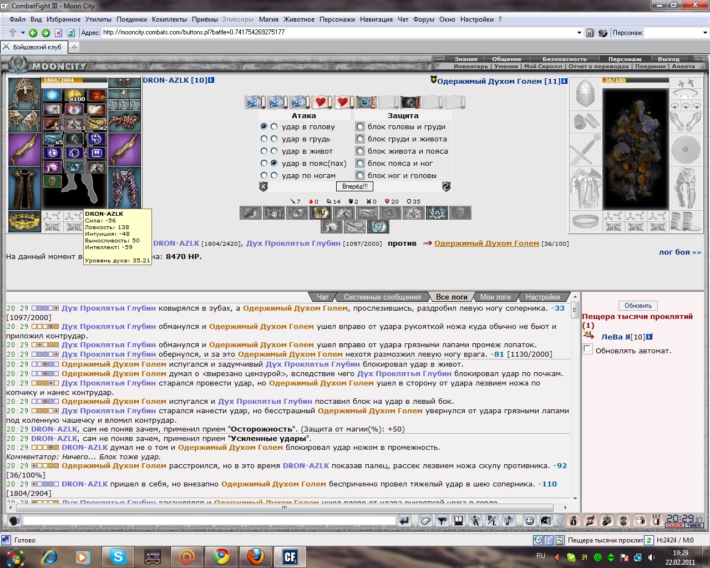Click the green refresh icon in status bar
Screen dimensions: 710x568
coord(649,540)
